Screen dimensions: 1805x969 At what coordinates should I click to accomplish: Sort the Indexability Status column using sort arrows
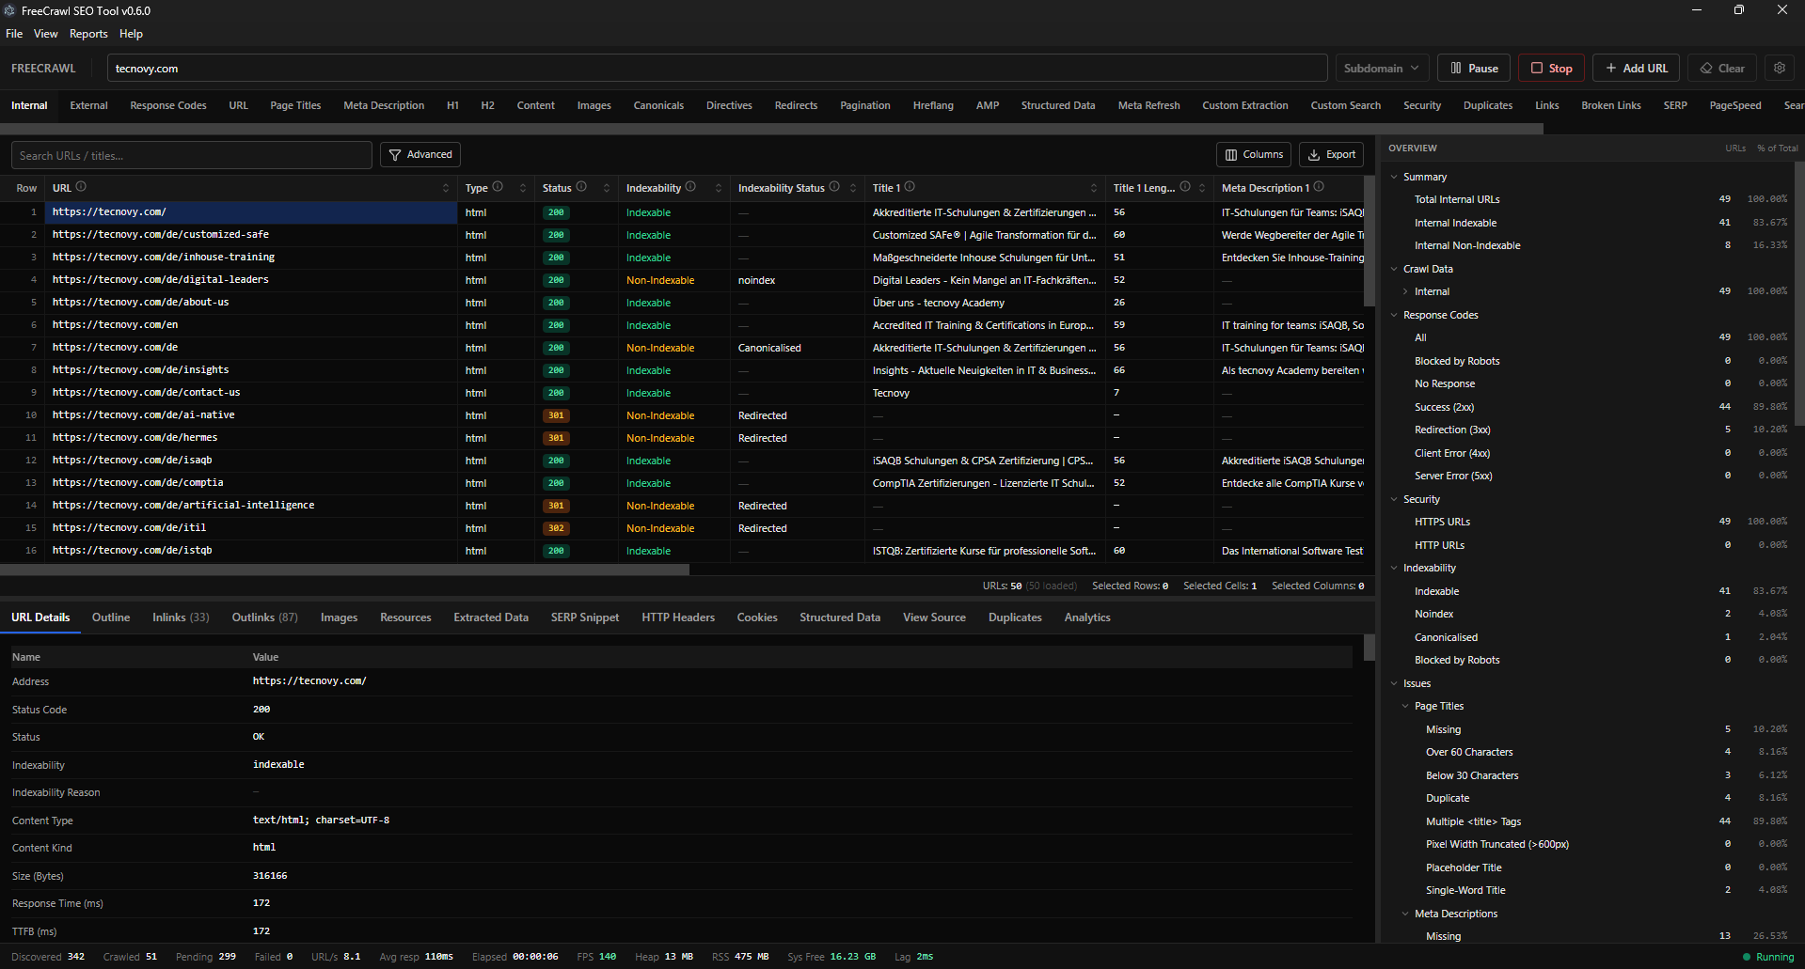point(853,188)
